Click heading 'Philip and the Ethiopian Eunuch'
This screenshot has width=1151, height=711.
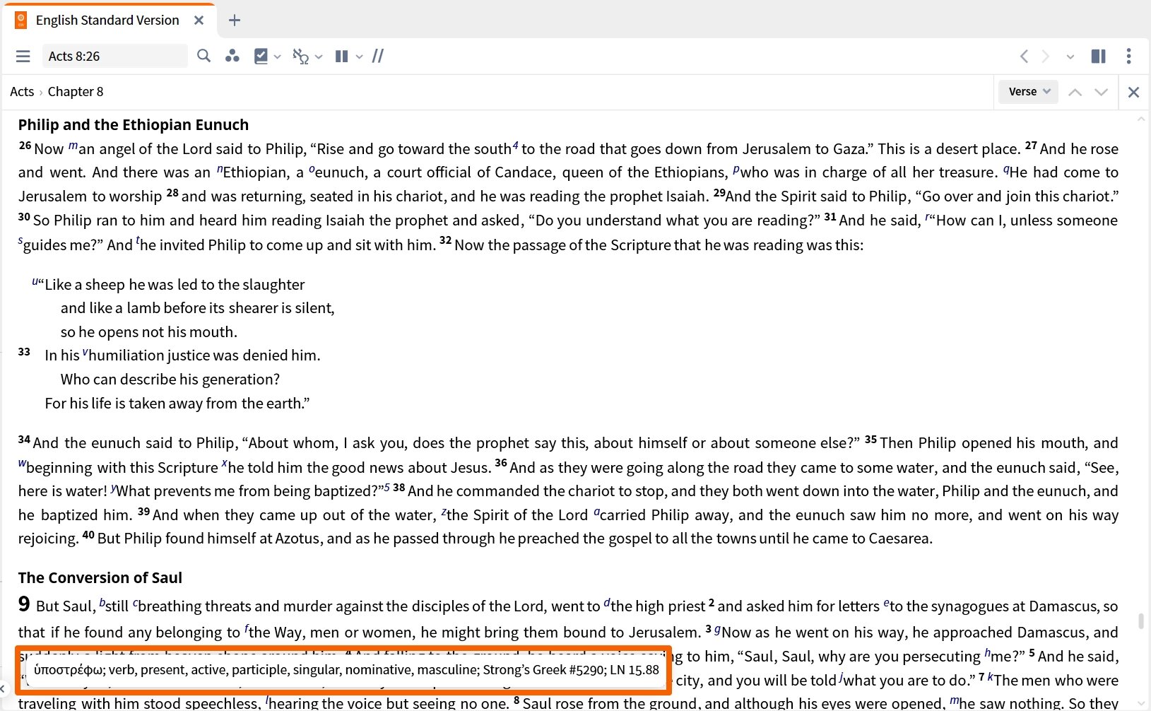pyautogui.click(x=134, y=124)
